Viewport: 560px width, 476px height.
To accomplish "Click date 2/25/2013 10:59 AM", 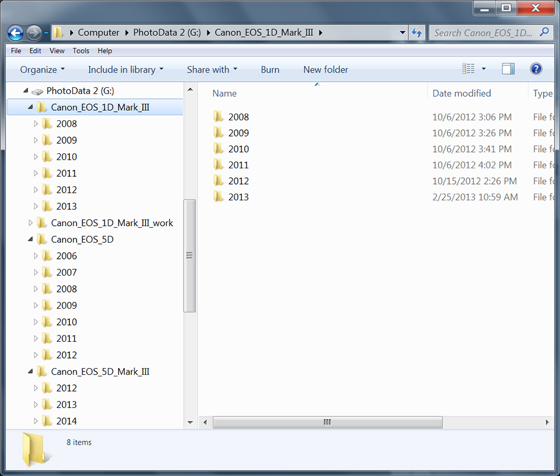I will [x=475, y=197].
